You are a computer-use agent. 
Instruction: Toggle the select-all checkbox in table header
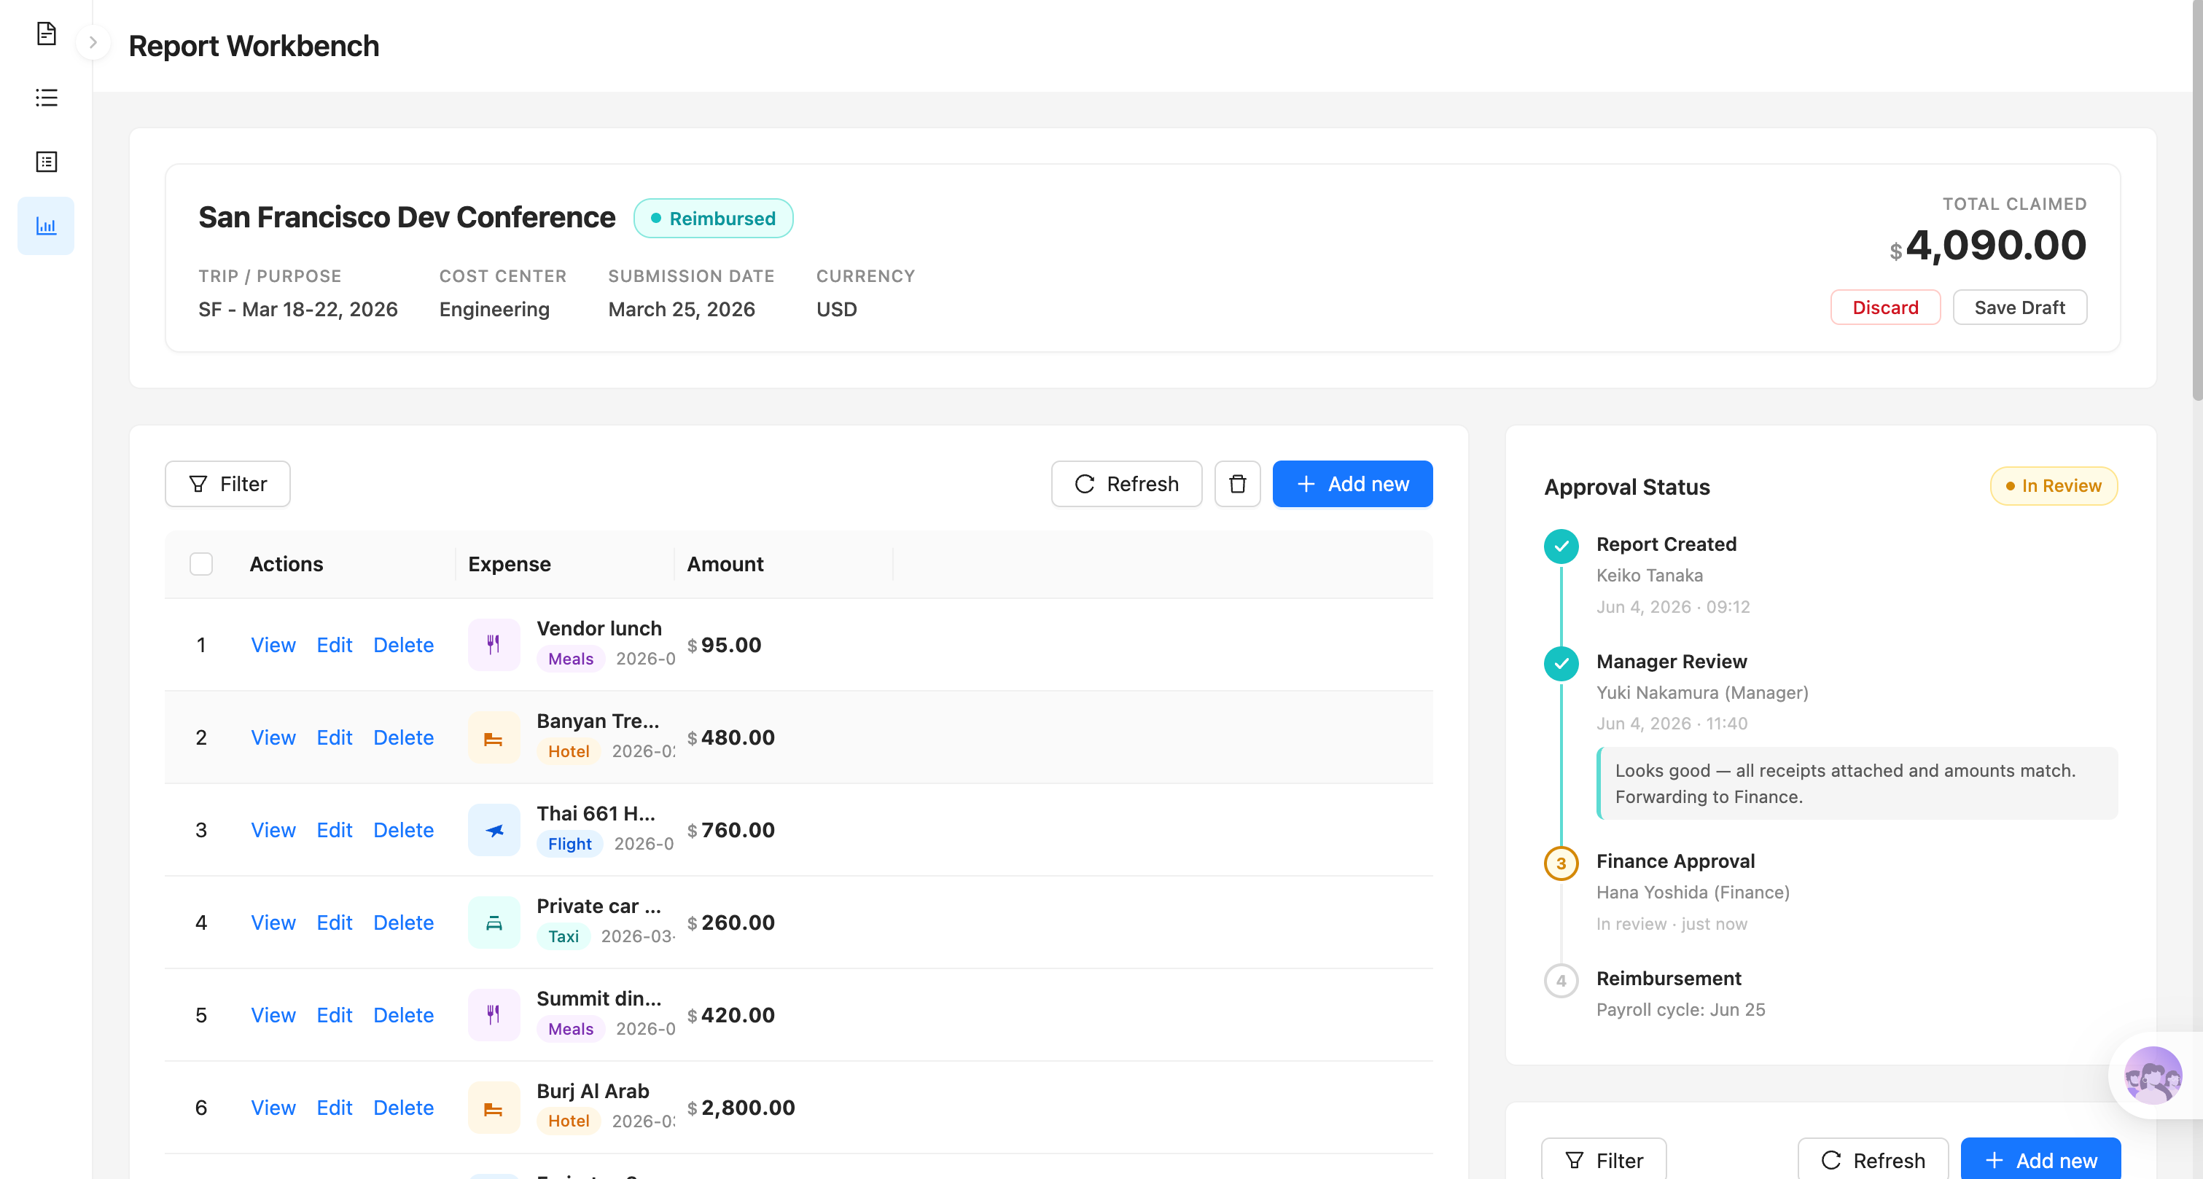[201, 564]
